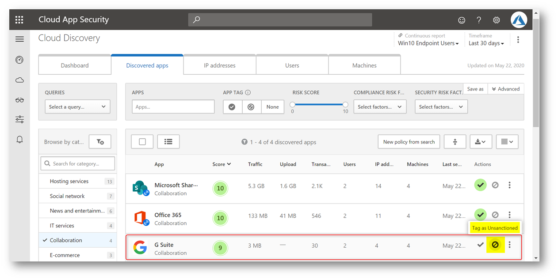Tag Office 365 as unsanctioned
Image resolution: width=558 pixels, height=280 pixels.
pos(495,215)
